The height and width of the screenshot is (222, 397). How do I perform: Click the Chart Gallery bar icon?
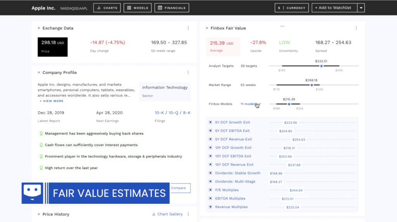click(x=154, y=214)
